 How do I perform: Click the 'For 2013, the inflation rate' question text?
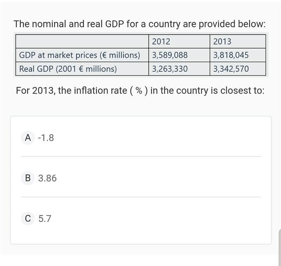(140, 91)
